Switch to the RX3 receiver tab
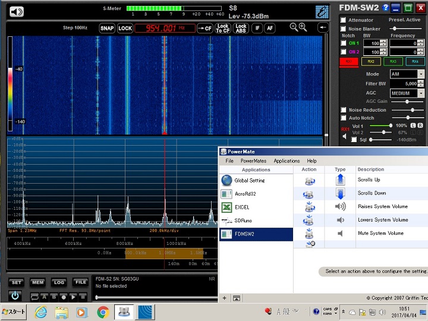Screen dimensions: 428x321 (x=393, y=61)
